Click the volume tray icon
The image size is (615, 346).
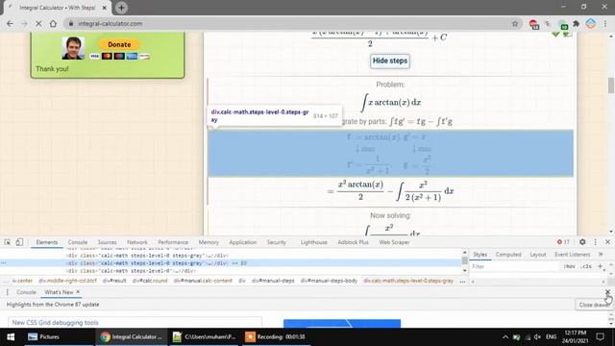537,337
